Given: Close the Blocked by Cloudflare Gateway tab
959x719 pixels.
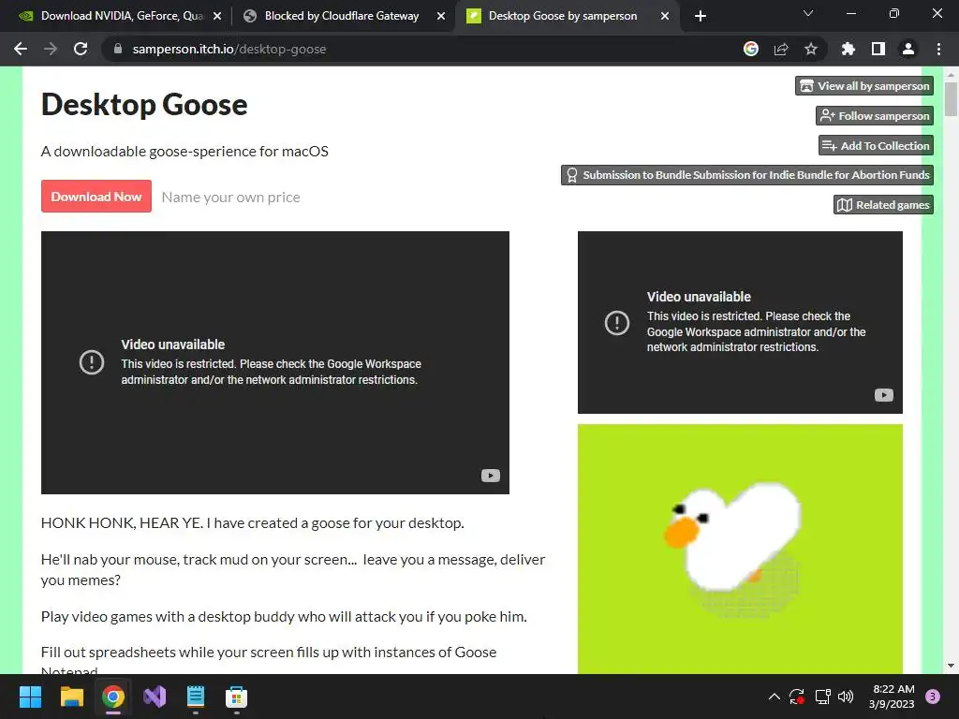Looking at the screenshot, I should [x=441, y=16].
